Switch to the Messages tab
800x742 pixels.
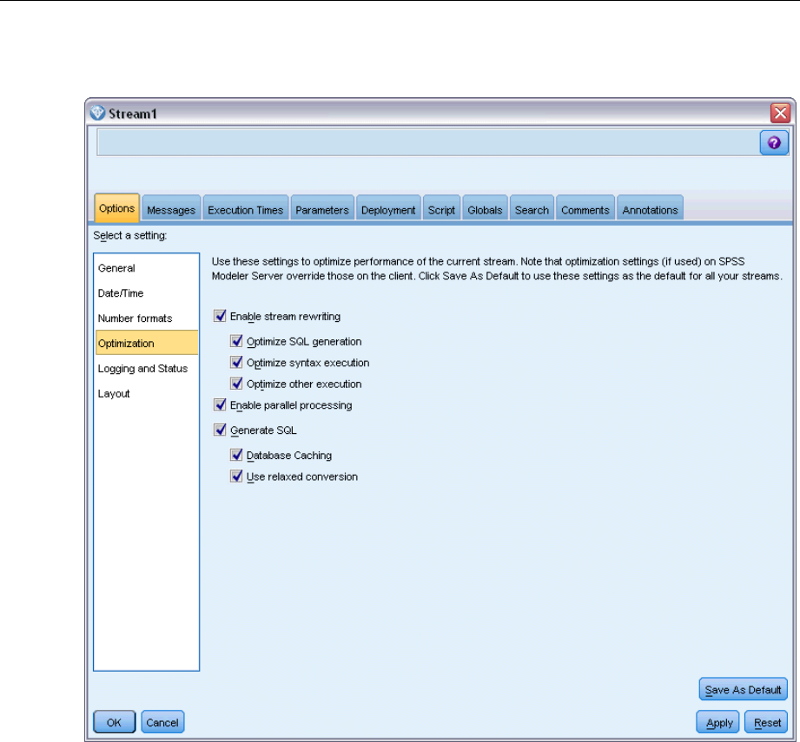[x=171, y=210]
